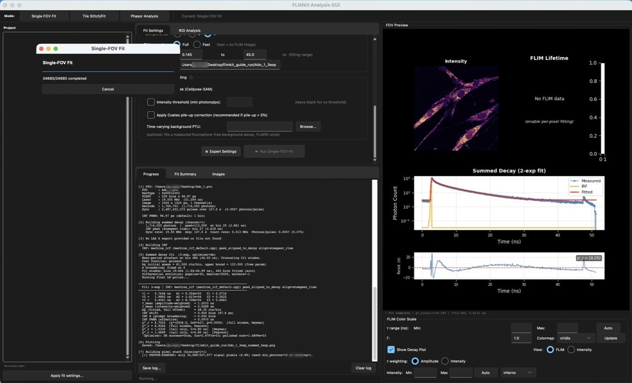Open the Images tab

(218, 174)
